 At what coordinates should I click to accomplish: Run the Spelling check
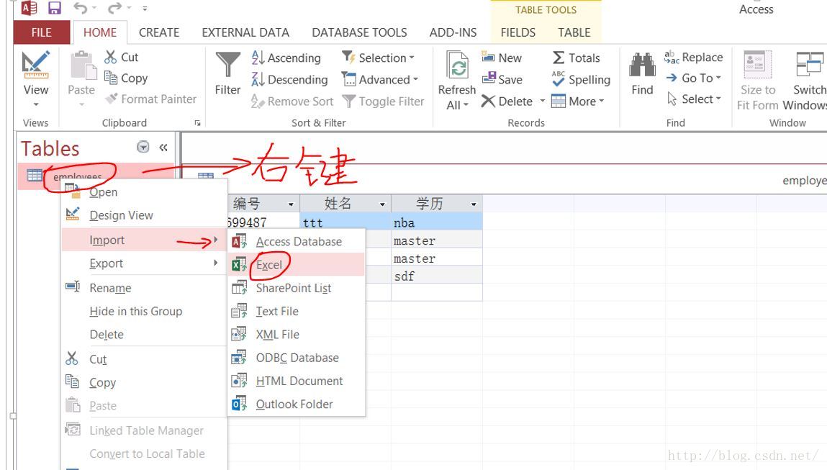[x=581, y=80]
